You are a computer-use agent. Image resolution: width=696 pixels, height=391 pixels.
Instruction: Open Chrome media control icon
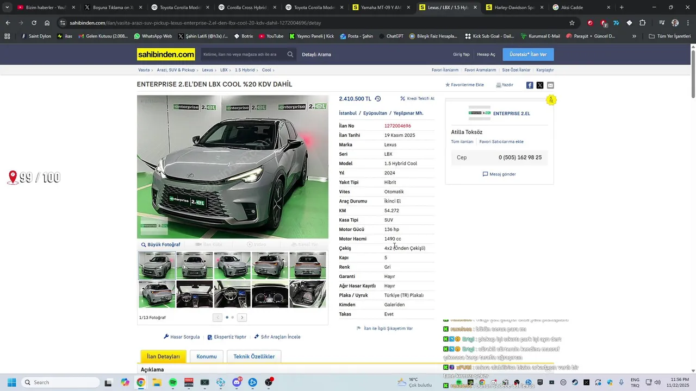point(662,23)
